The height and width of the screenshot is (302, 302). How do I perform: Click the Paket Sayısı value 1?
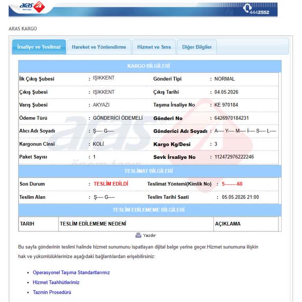pos(94,157)
